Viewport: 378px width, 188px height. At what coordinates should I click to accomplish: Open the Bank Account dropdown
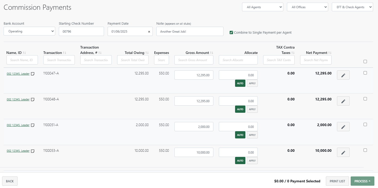pyautogui.click(x=29, y=31)
